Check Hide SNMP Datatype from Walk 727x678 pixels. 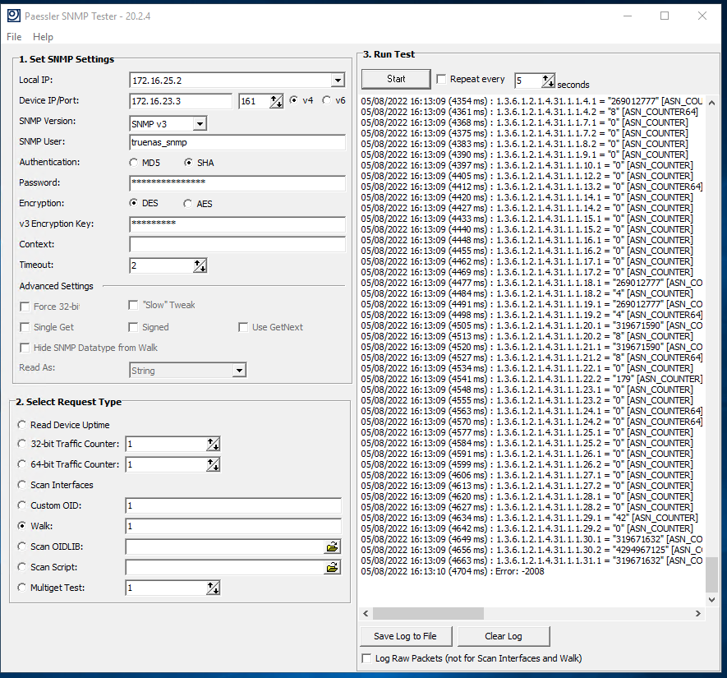coord(25,348)
